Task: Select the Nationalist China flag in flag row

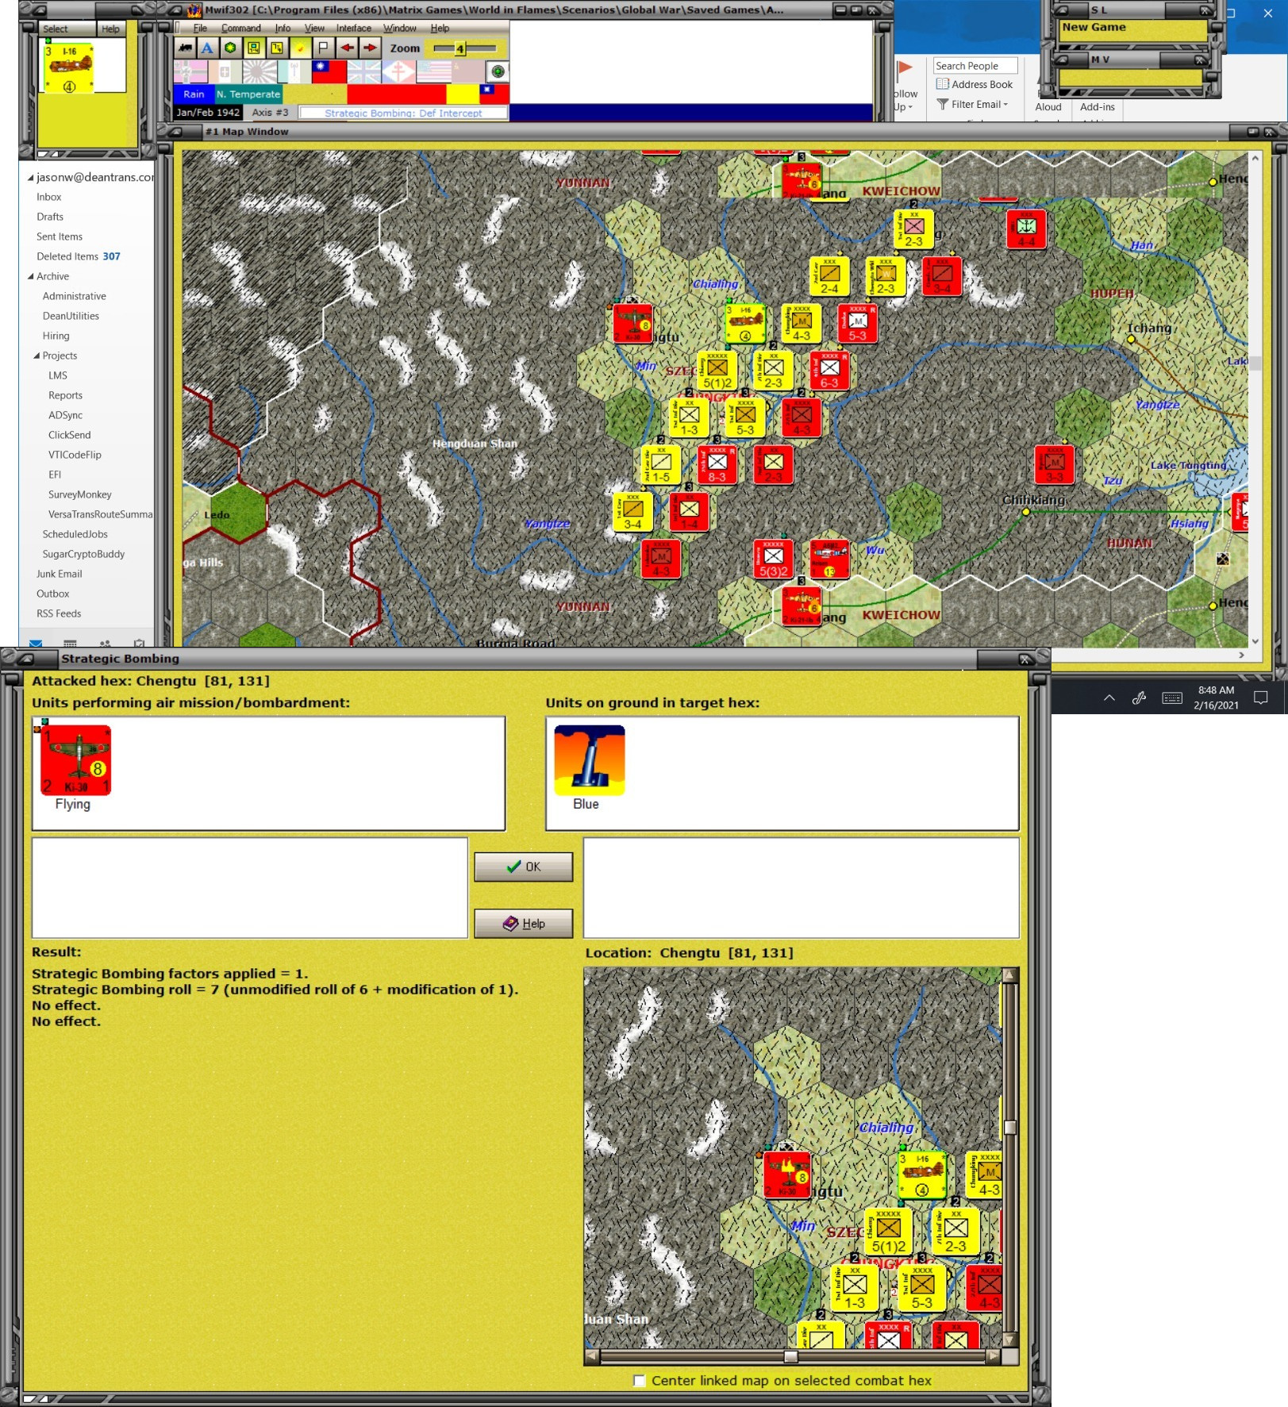Action: [x=329, y=71]
